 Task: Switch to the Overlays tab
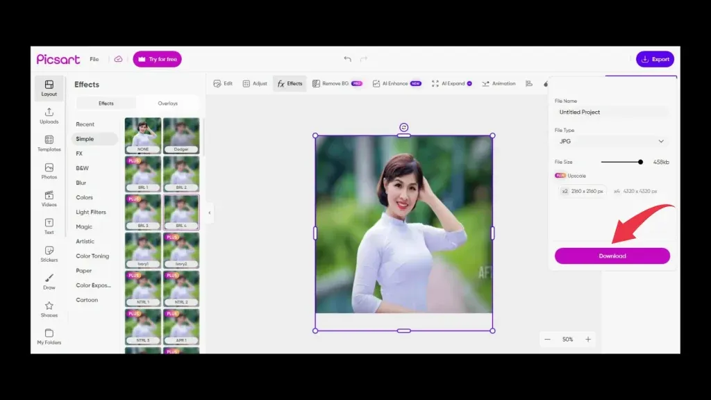pyautogui.click(x=168, y=103)
